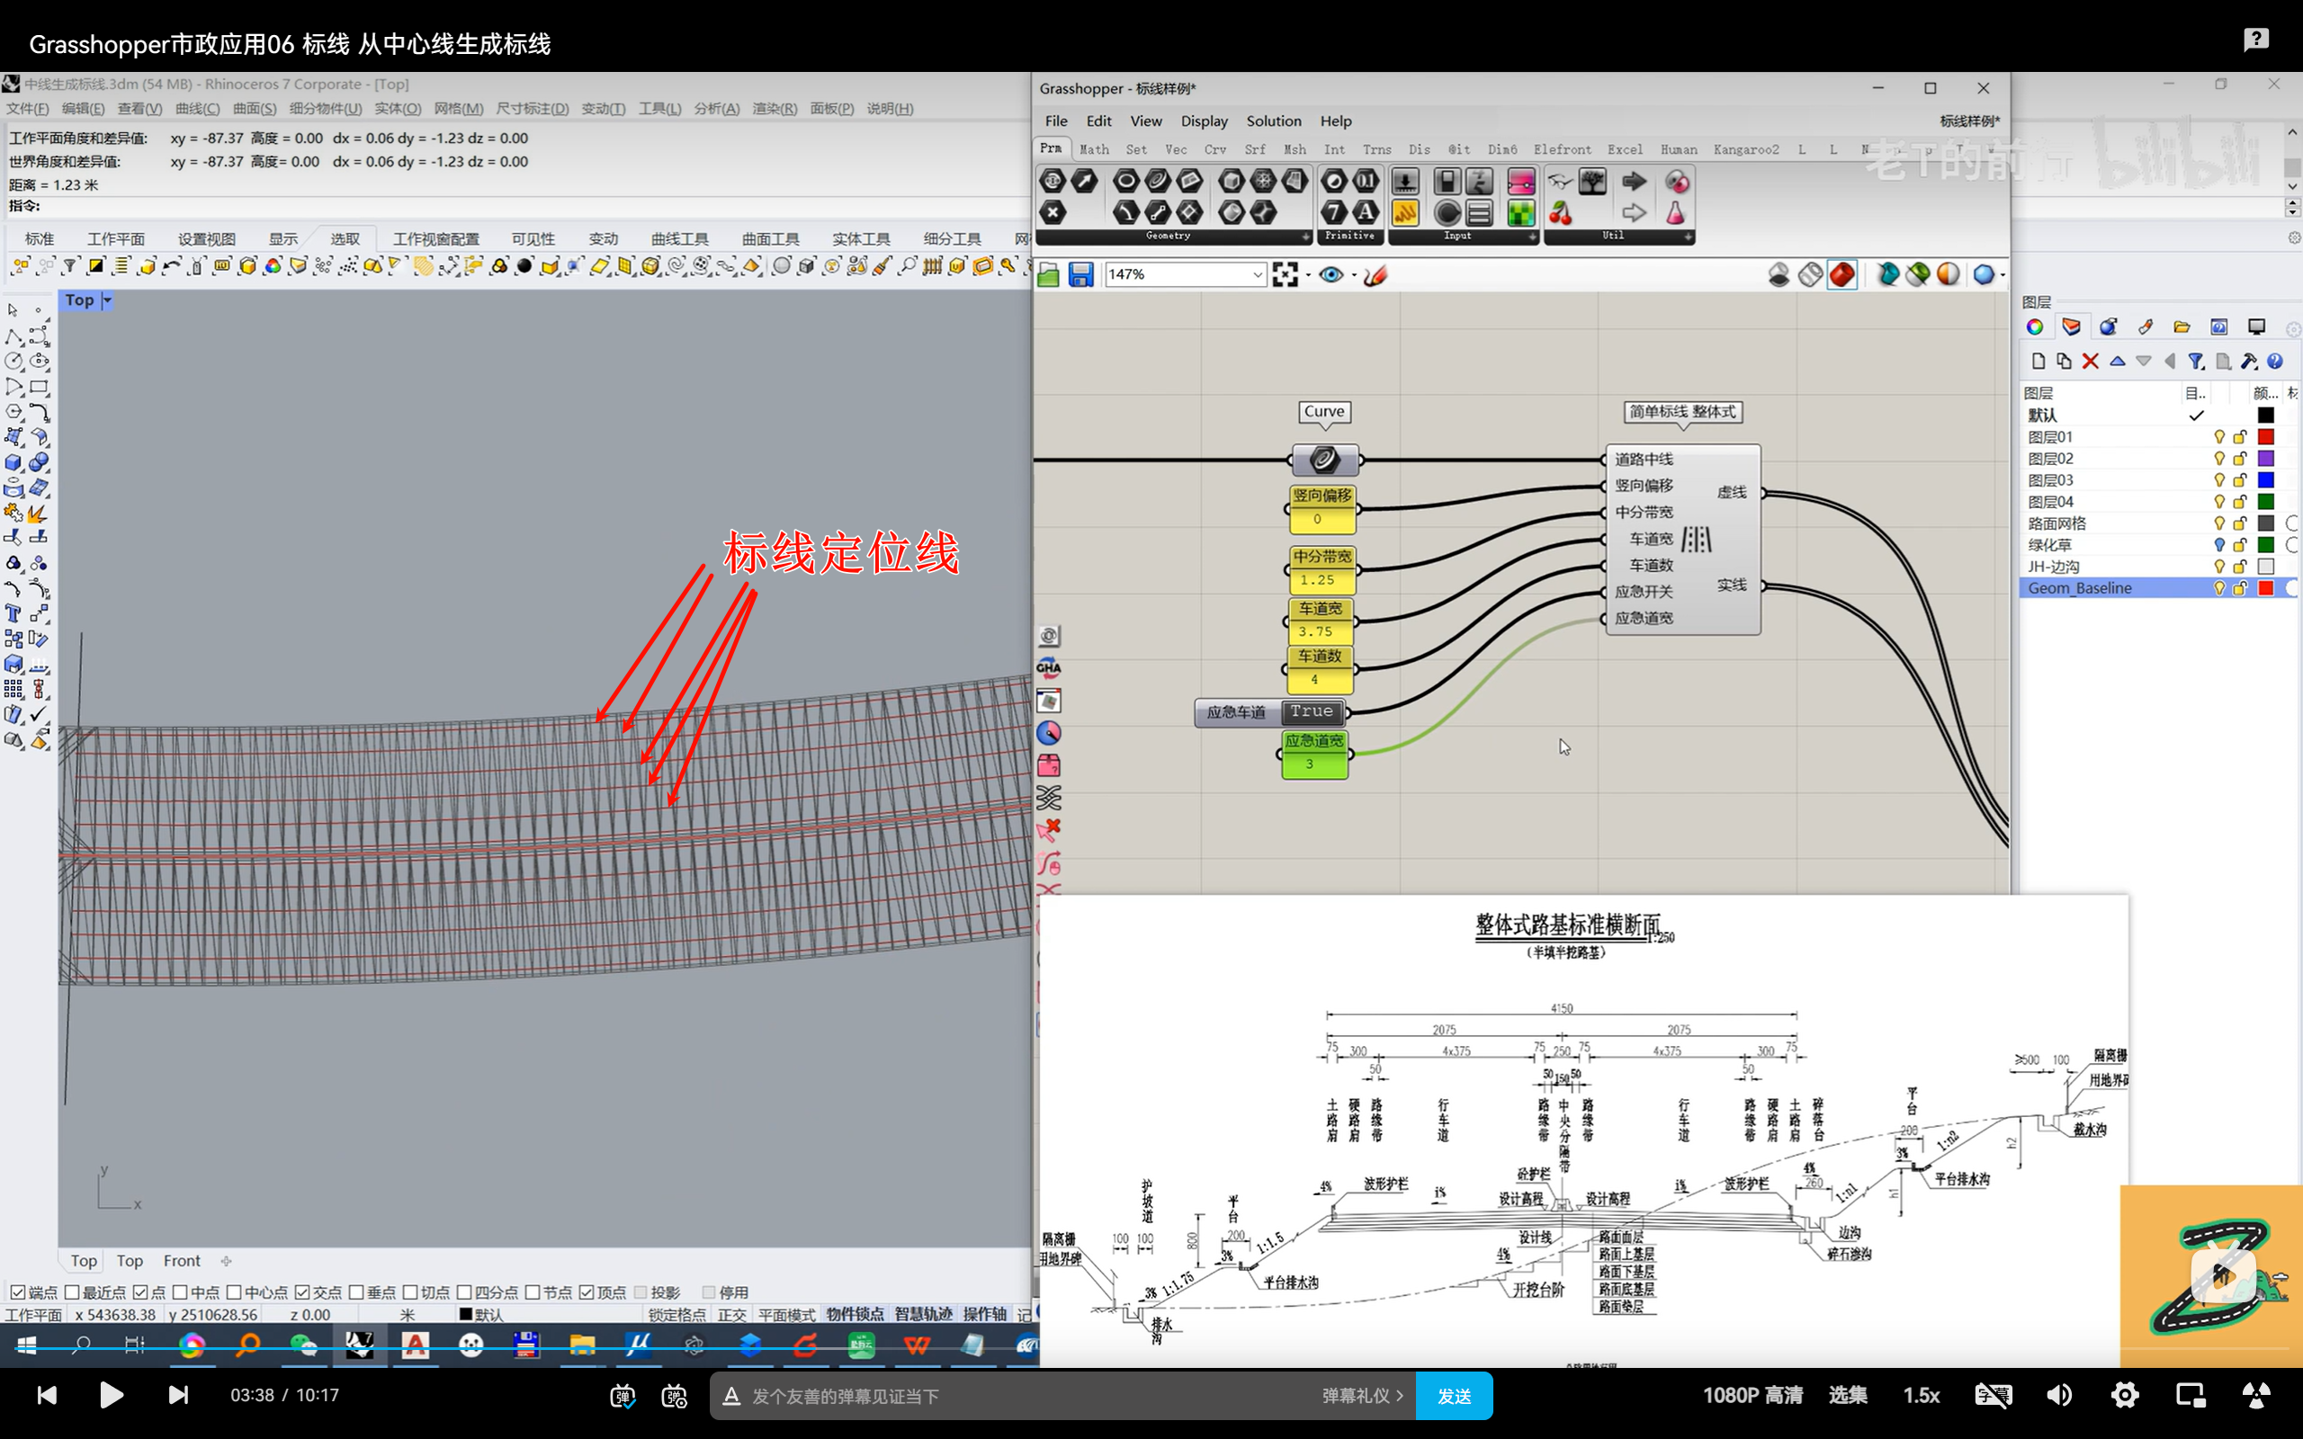This screenshot has height=1439, width=2303.
Task: Save the Grasshopper document
Action: (x=1080, y=275)
